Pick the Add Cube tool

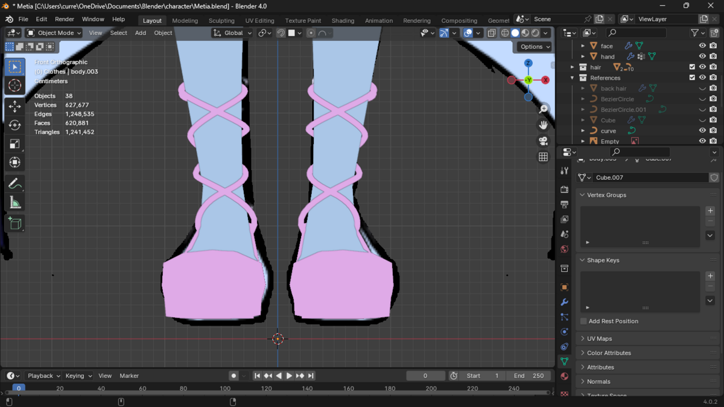click(x=15, y=224)
